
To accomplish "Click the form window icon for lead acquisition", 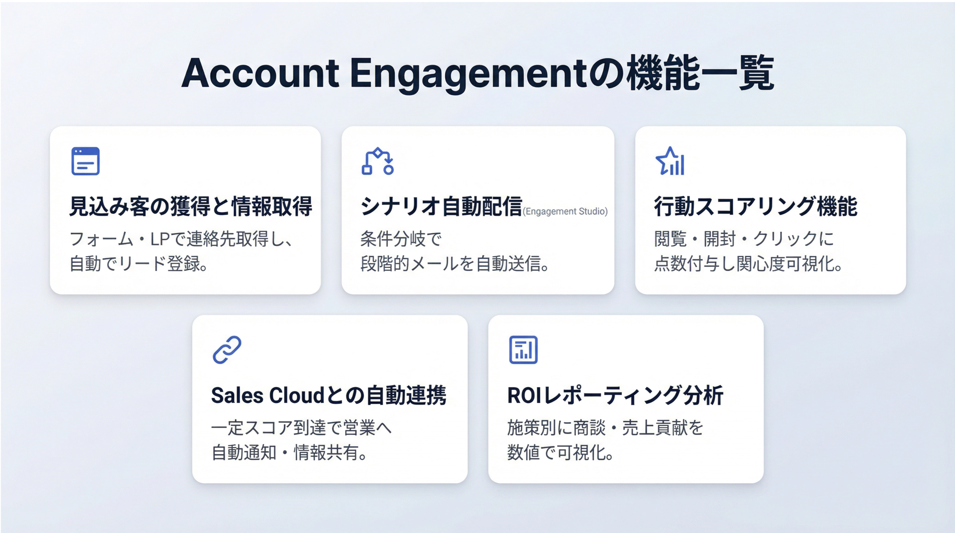I will pos(85,161).
